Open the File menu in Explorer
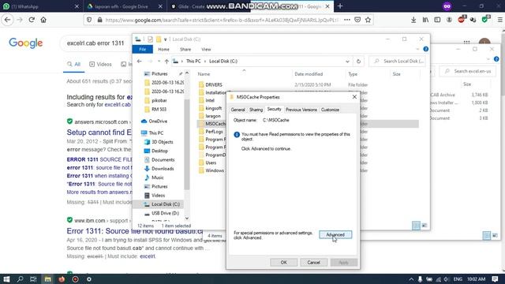The width and height of the screenshot is (505, 284). [x=142, y=49]
